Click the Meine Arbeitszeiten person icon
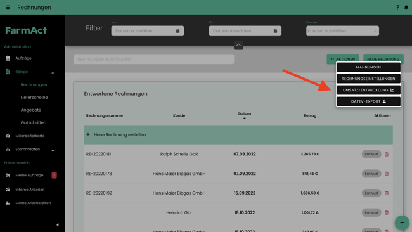Image resolution: width=412 pixels, height=232 pixels. coord(8,203)
